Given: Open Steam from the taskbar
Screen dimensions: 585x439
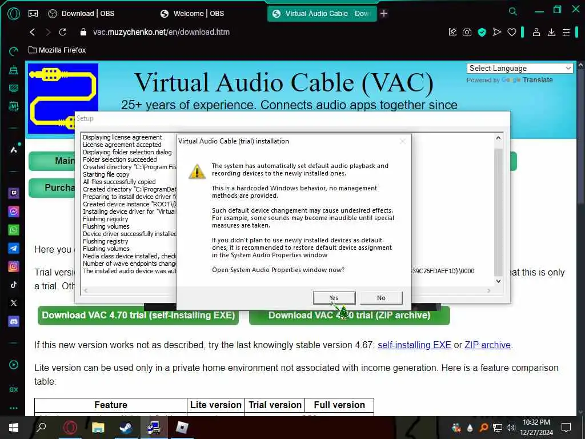Looking at the screenshot, I should click(126, 428).
